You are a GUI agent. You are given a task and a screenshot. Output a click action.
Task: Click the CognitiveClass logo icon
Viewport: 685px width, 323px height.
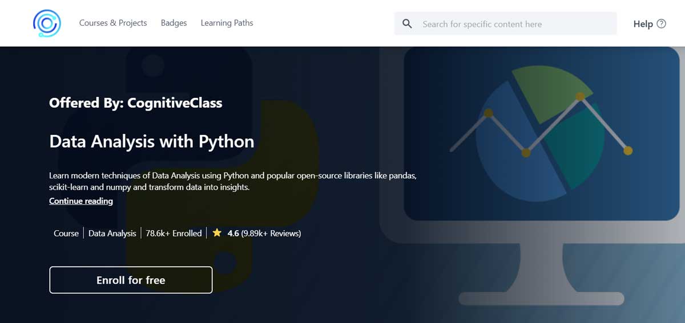(47, 23)
